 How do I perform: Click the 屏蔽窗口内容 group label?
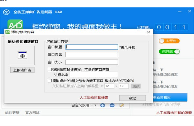(57, 41)
